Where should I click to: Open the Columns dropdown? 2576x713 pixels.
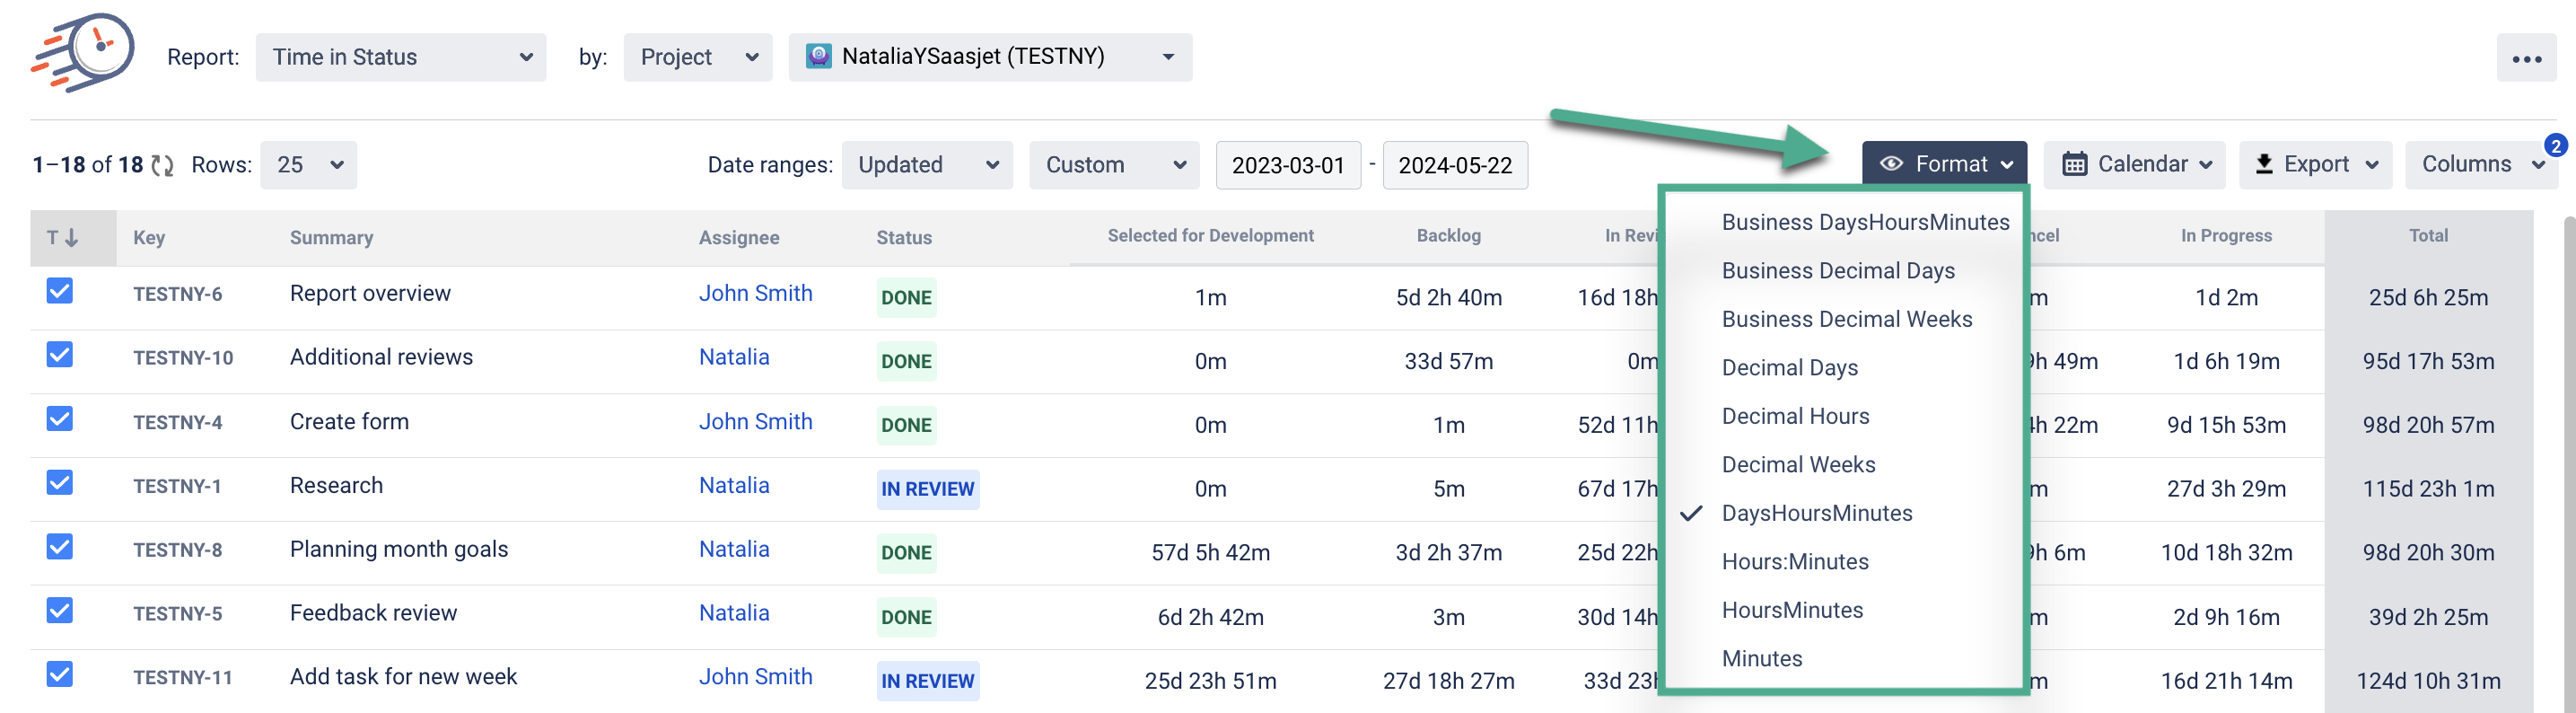tap(2481, 164)
